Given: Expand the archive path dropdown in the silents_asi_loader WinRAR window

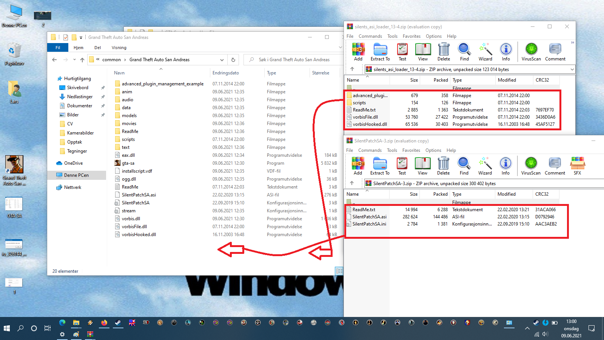Looking at the screenshot, I should pos(572,70).
